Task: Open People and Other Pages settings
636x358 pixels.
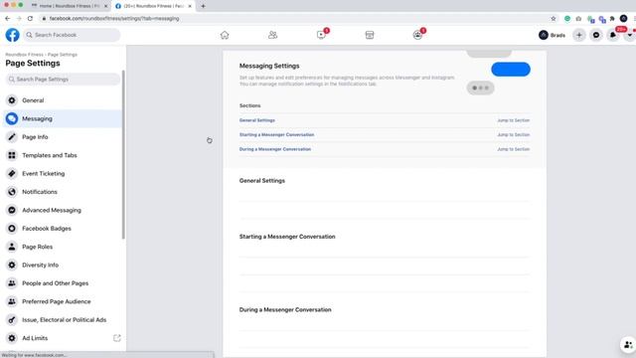Action: (x=63, y=282)
